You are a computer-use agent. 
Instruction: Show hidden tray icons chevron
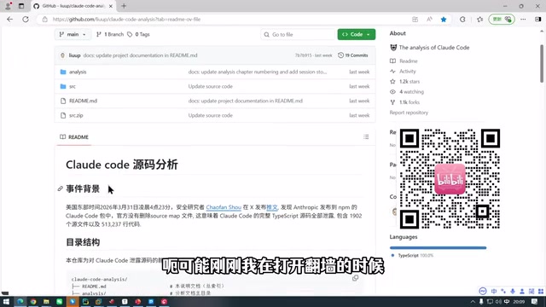pos(473,301)
